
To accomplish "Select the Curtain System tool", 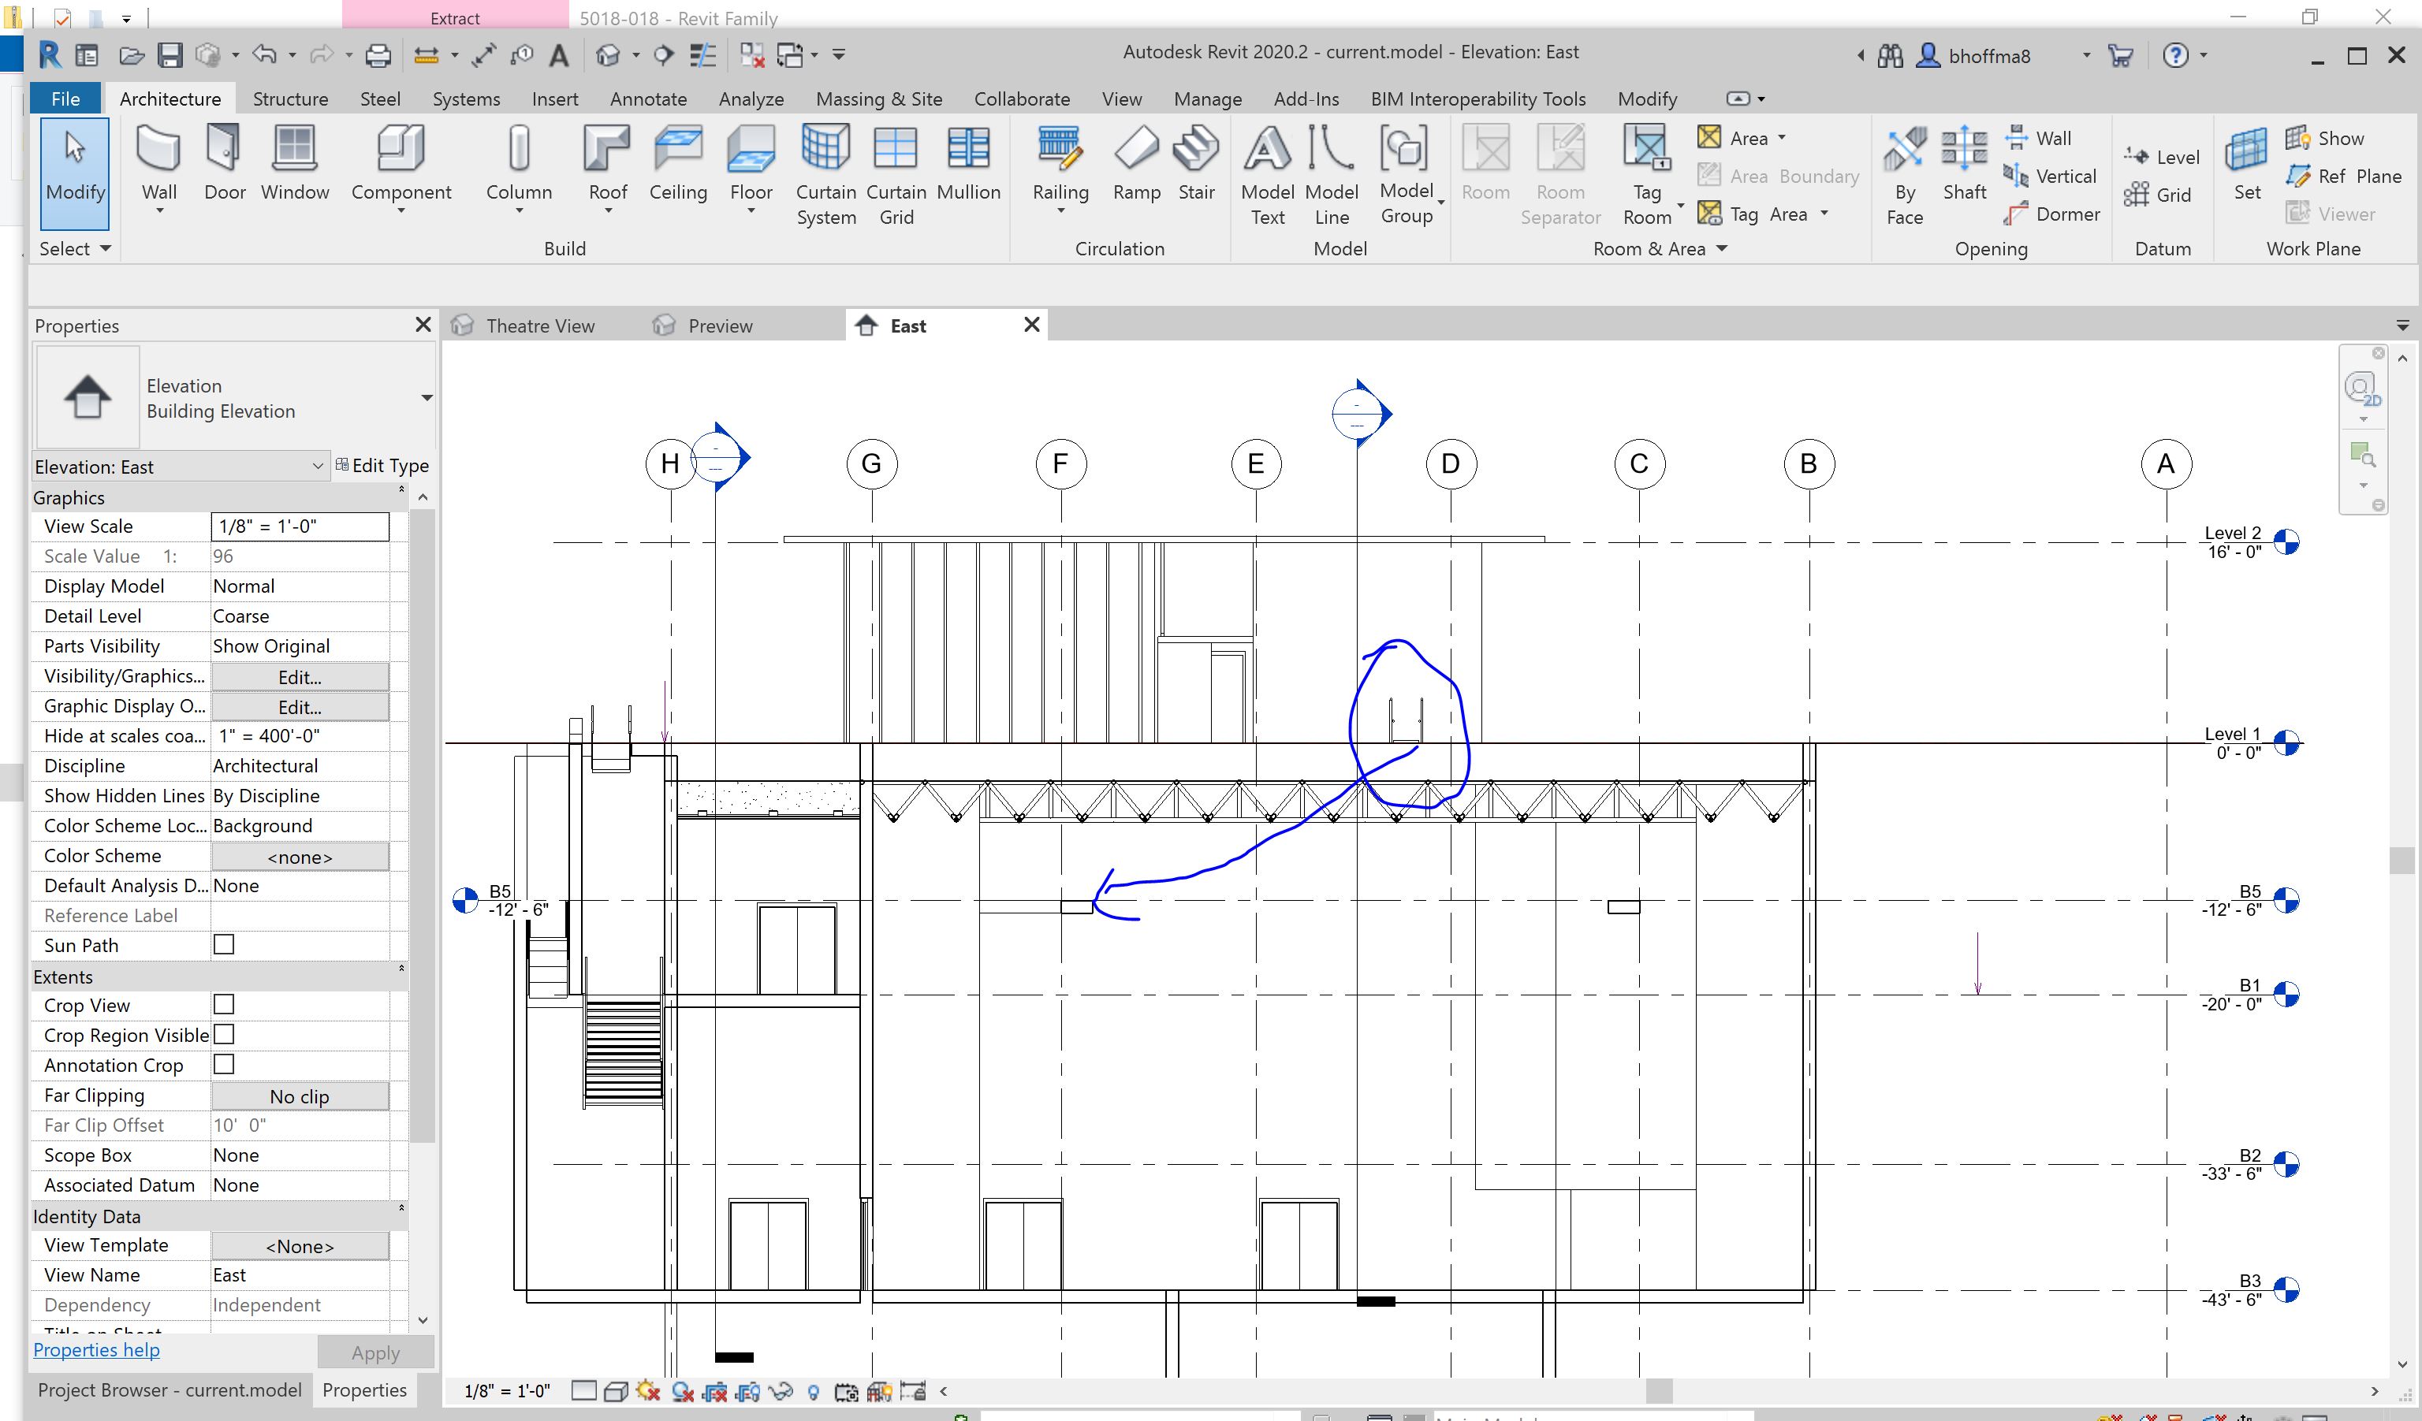I will [825, 173].
